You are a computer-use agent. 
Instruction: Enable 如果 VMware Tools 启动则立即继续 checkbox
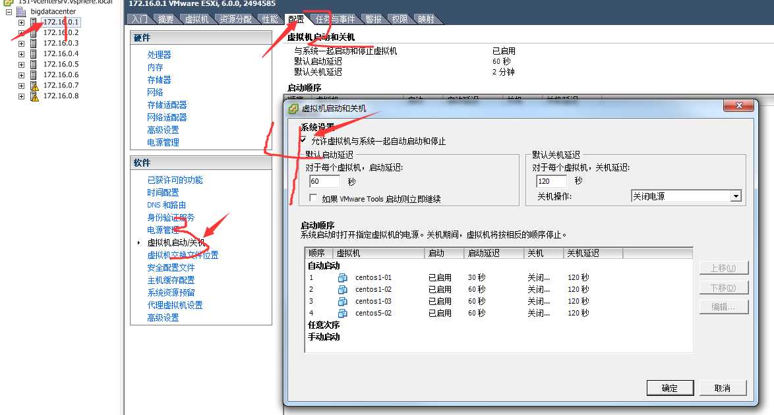313,198
